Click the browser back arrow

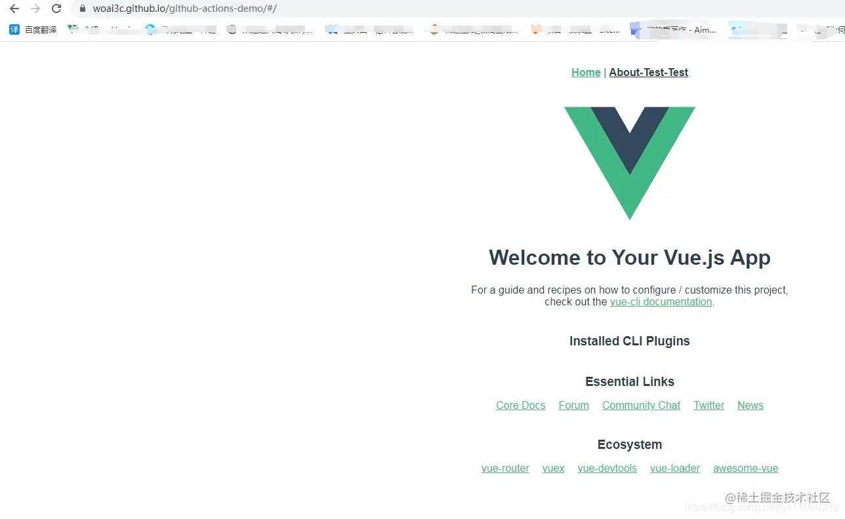[14, 9]
